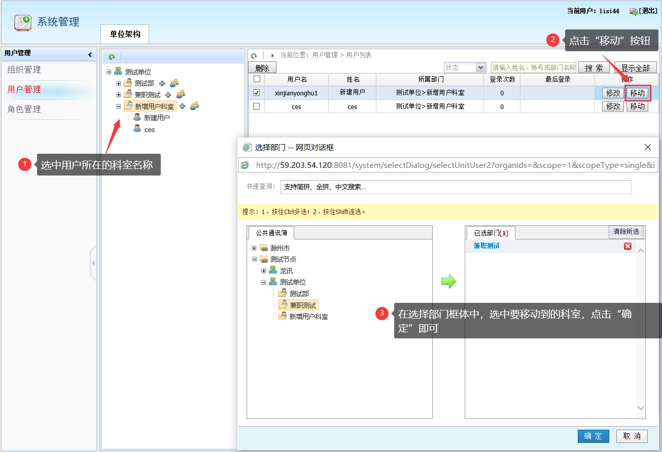Select 新增用户科室 in the left unit tree
Screen dimensions: 662x452
point(155,106)
